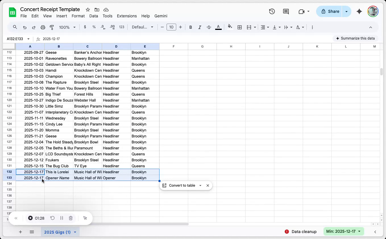
Task: Open the text color picker
Action: (x=218, y=27)
